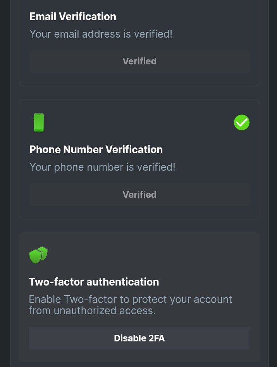Viewport: 277px width, 367px height.
Task: Click the word "Two-factor" in the heading
Action: click(56, 282)
